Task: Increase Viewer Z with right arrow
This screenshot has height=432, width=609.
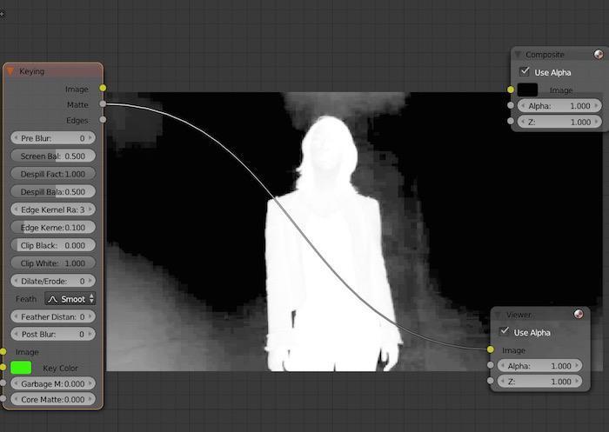Action: tap(577, 382)
